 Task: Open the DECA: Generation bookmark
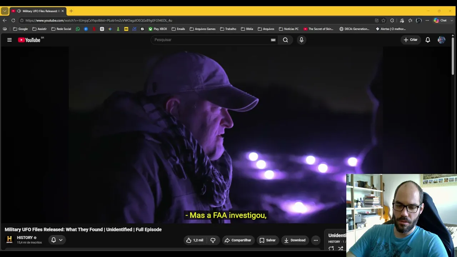point(355,29)
